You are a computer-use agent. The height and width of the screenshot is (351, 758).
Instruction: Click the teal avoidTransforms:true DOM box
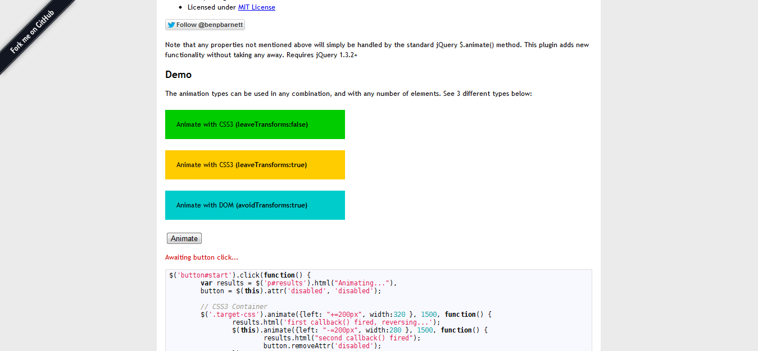click(x=255, y=205)
